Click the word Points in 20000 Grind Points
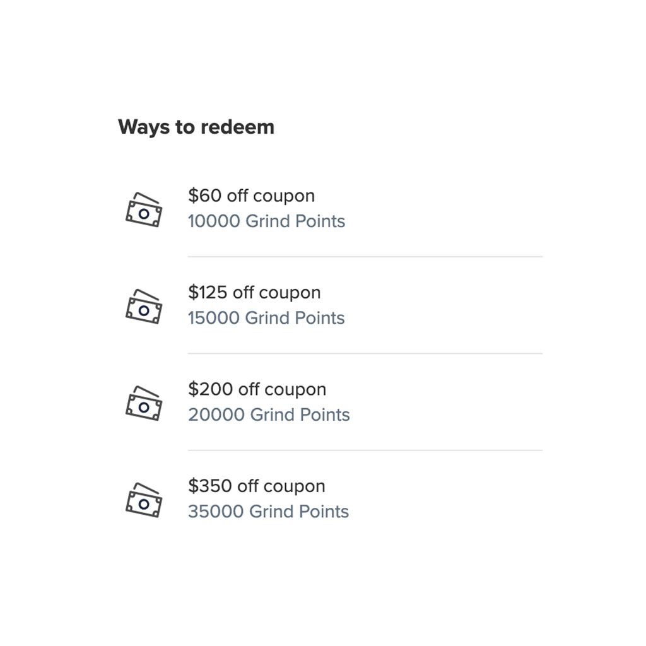This screenshot has width=646, height=646. click(x=325, y=415)
